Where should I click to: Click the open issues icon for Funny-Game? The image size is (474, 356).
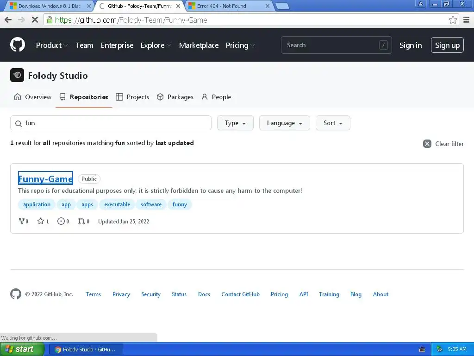pos(61,221)
